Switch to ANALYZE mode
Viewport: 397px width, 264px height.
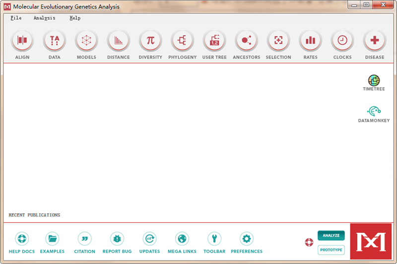pyautogui.click(x=331, y=235)
